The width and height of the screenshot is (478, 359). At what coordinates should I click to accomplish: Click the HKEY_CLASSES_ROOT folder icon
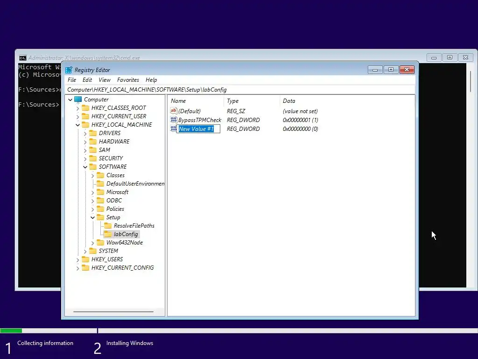[86, 108]
